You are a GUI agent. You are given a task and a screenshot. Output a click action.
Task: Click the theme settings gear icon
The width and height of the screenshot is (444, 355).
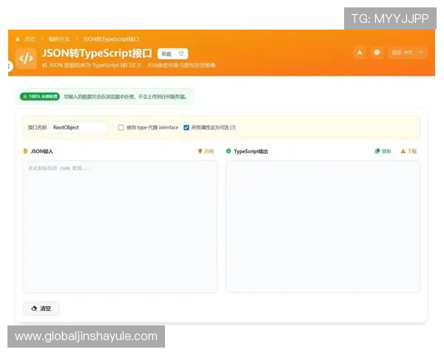coord(377,53)
